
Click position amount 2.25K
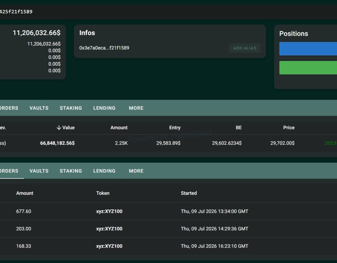(x=121, y=143)
